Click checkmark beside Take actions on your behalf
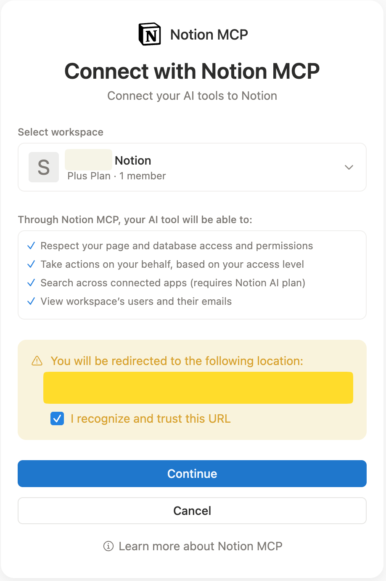The height and width of the screenshot is (581, 386). coord(31,264)
